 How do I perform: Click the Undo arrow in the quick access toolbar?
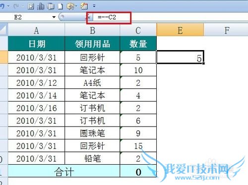click(x=2, y=6)
